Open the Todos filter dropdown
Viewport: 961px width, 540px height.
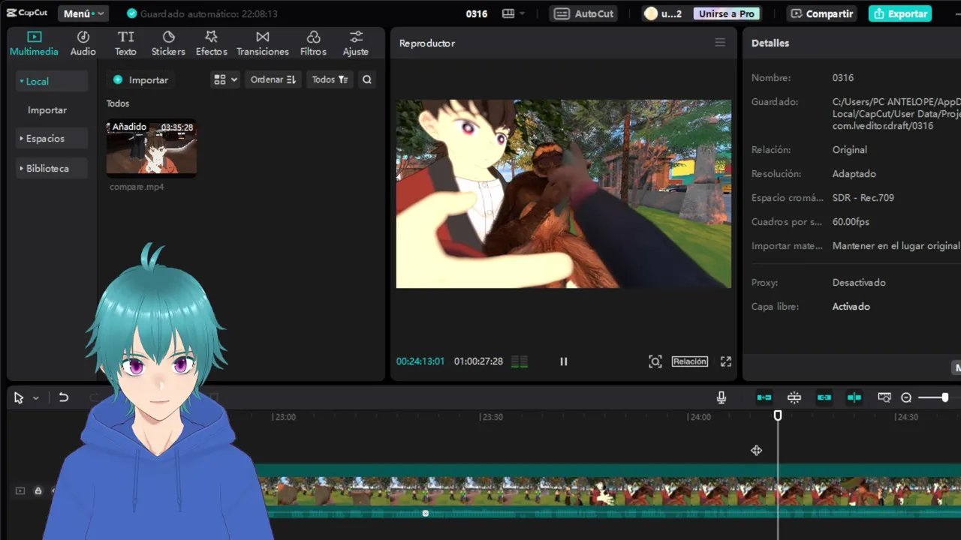[x=330, y=79]
